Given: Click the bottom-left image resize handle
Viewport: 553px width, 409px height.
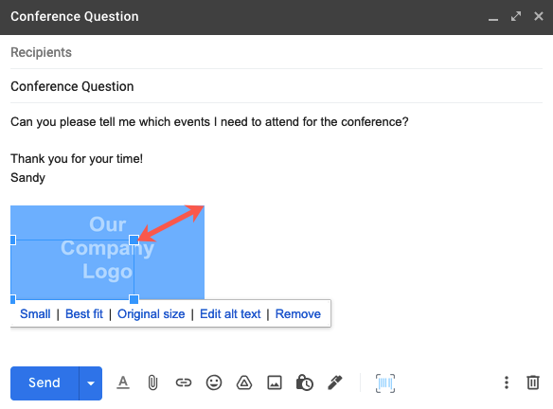Looking at the screenshot, I should pos(12,299).
